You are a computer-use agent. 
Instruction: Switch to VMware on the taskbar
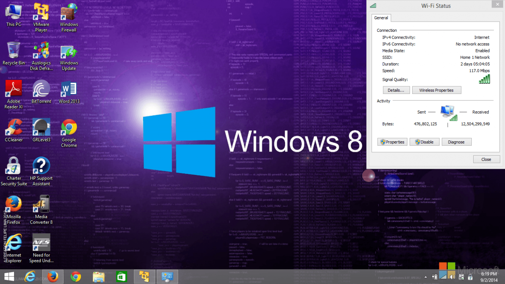tap(144, 277)
